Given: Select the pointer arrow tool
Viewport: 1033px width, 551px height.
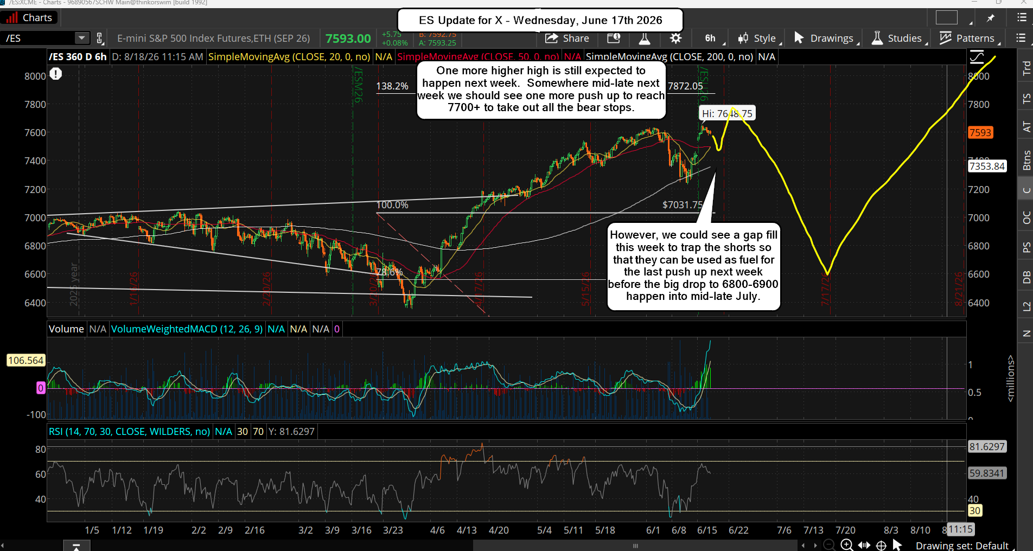Looking at the screenshot, I should [x=897, y=545].
